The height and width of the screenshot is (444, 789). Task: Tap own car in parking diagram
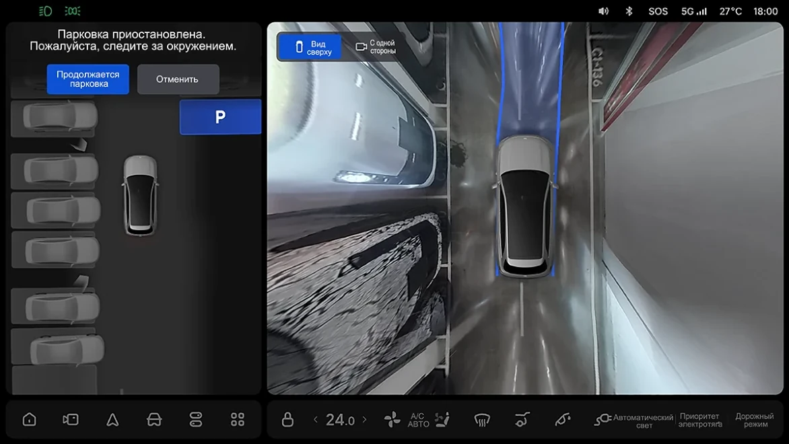[140, 196]
